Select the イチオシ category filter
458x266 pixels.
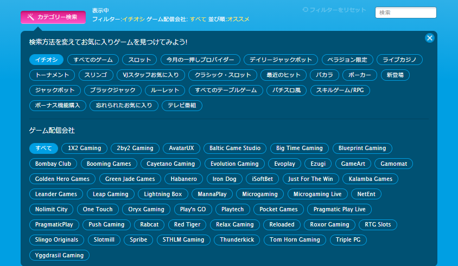coord(47,60)
